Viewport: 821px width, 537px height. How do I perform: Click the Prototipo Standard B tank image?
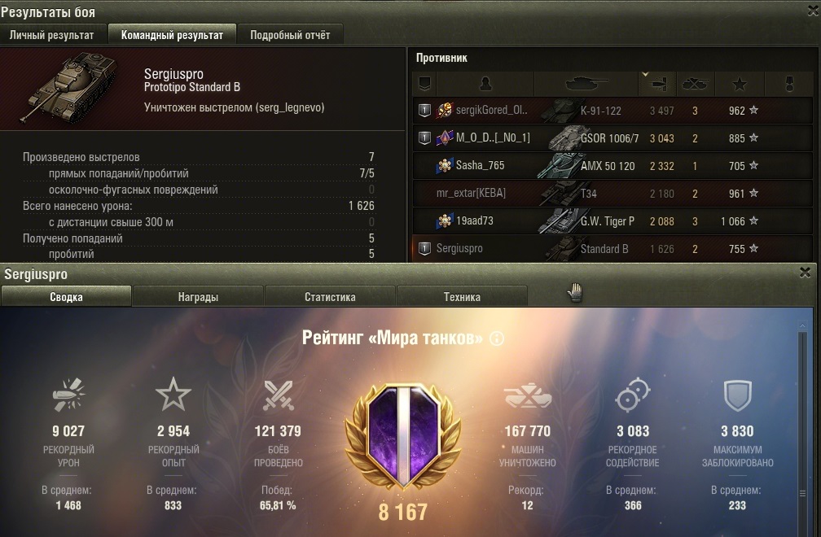(68, 87)
